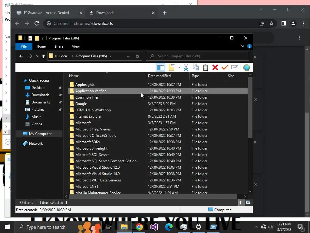Open Chrome's tab search chevron

pos(261,9)
